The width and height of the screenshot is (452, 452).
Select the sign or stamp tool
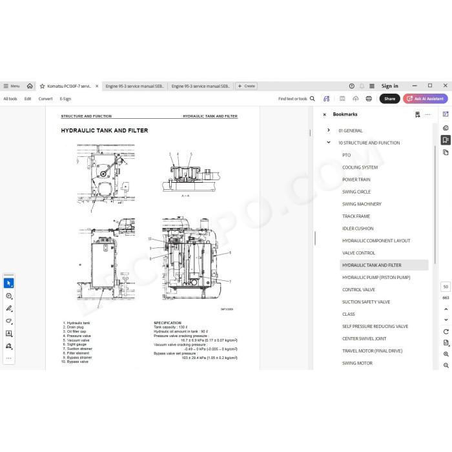pos(9,346)
